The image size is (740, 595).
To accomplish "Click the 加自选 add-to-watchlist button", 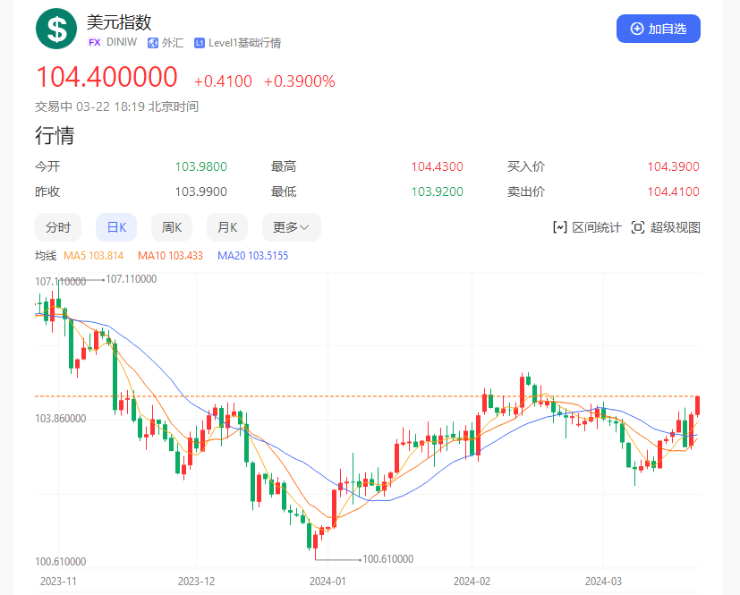I will click(x=658, y=28).
